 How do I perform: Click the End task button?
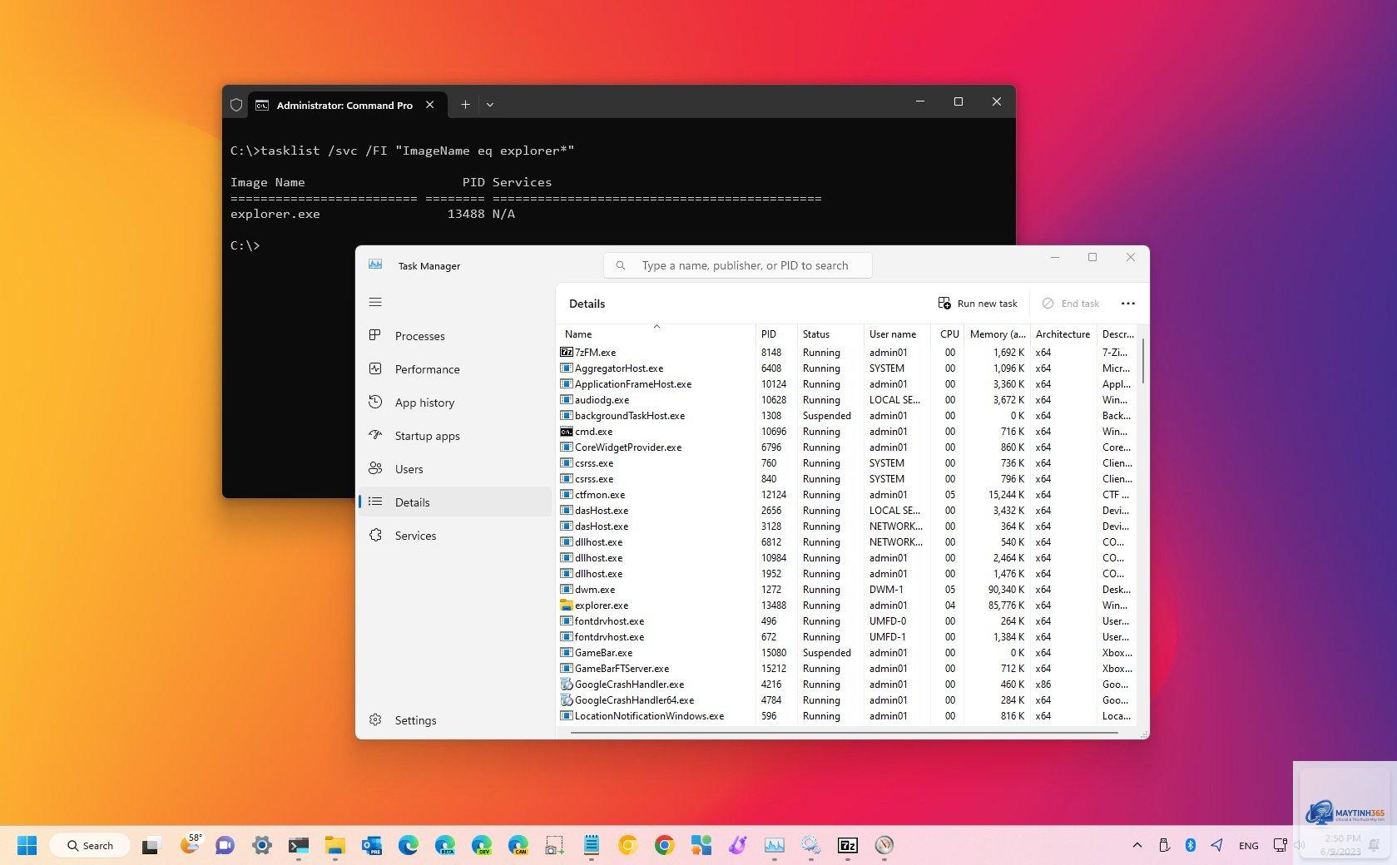coord(1071,304)
